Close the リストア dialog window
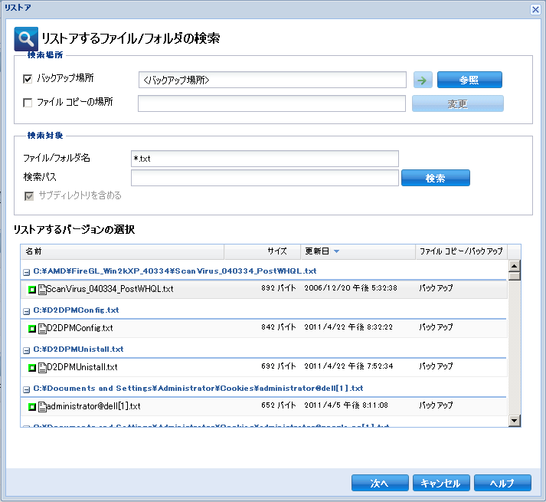 (x=535, y=9)
